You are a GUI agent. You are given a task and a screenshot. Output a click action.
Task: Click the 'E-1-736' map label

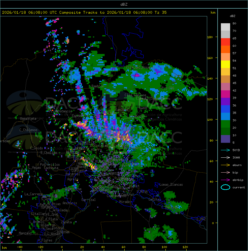click(168, 88)
